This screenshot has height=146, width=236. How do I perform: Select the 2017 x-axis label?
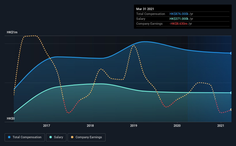click(47, 126)
